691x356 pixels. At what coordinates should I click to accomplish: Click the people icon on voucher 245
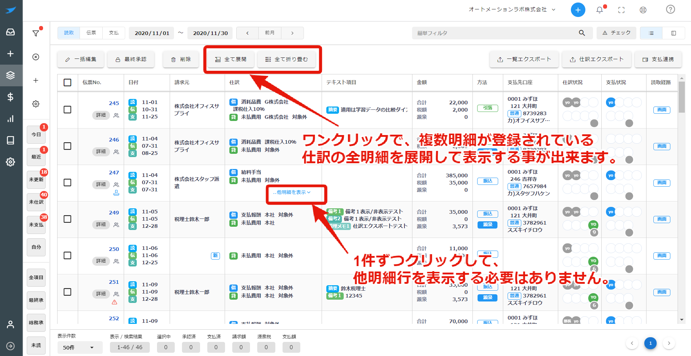(116, 115)
